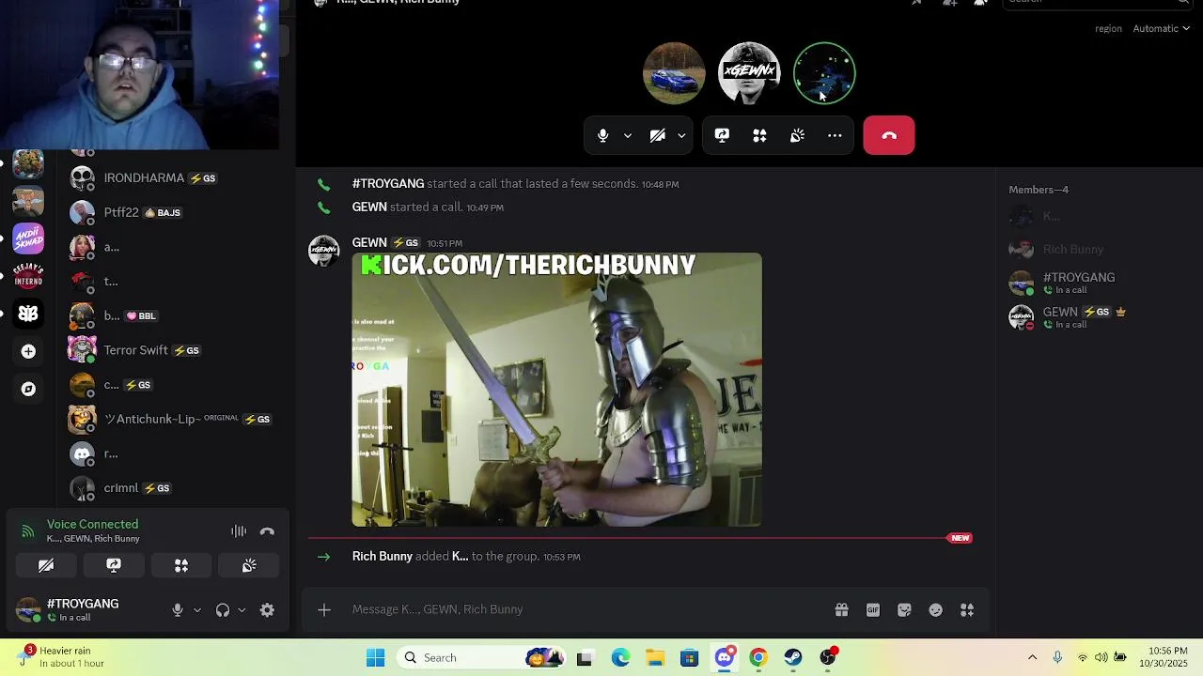Toggle noise suppression in Voice Connected panel
Image resolution: width=1203 pixels, height=676 pixels.
[x=239, y=531]
